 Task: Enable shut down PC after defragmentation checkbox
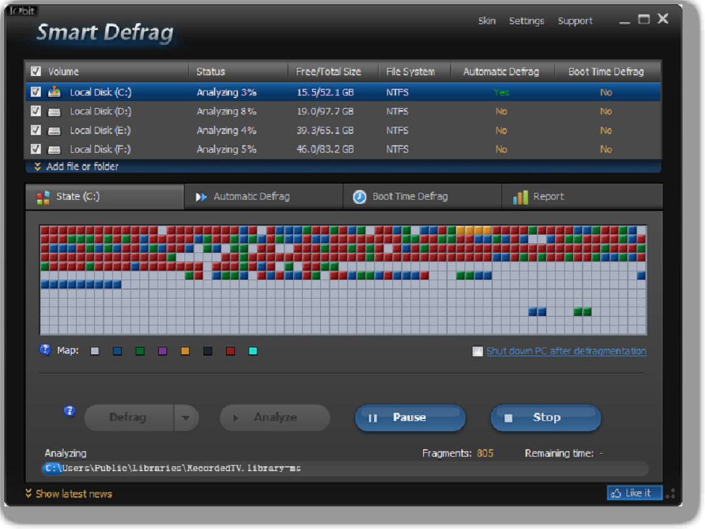coord(478,351)
